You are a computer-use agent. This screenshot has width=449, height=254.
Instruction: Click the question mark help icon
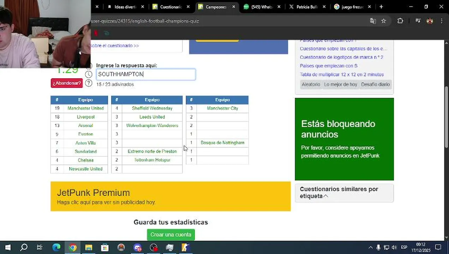coord(89,83)
